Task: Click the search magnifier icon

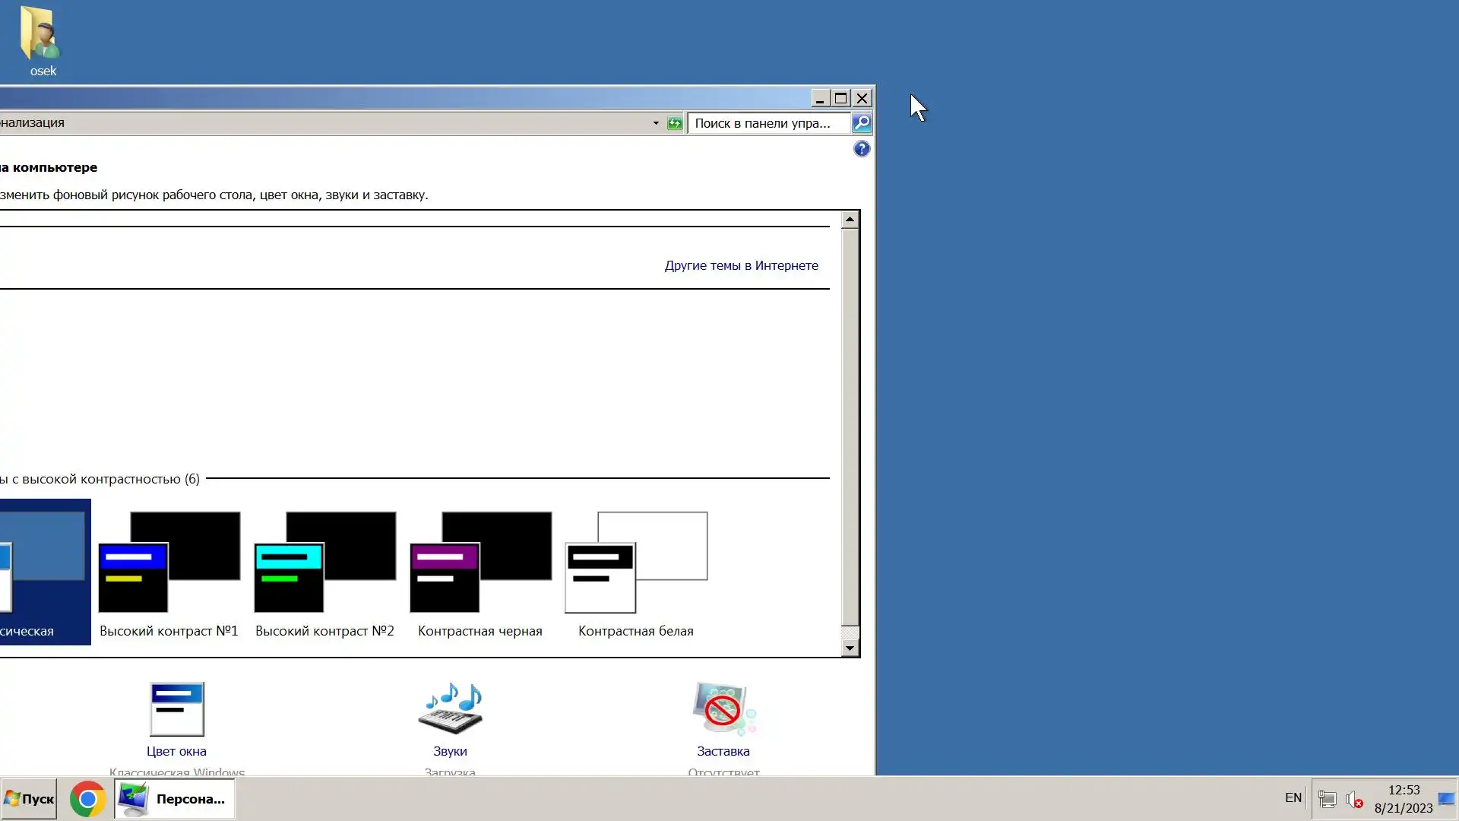Action: click(861, 123)
